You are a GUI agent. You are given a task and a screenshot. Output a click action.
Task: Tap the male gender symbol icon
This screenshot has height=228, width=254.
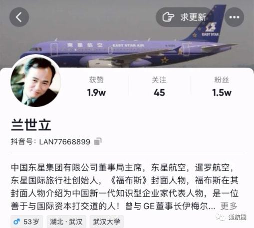[16, 222]
